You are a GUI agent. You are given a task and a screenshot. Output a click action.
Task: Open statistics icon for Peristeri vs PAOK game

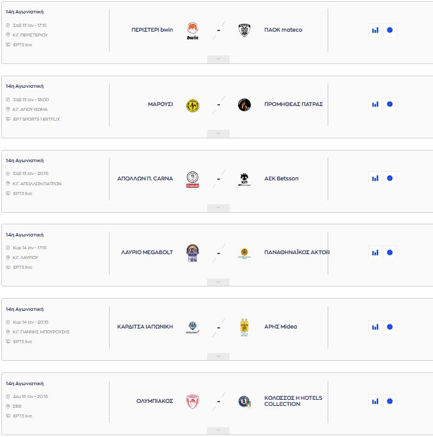(x=375, y=30)
